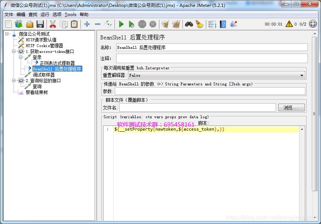321x224 pixels.
Task: Click the Clear results broom icon
Action: (x=165, y=24)
